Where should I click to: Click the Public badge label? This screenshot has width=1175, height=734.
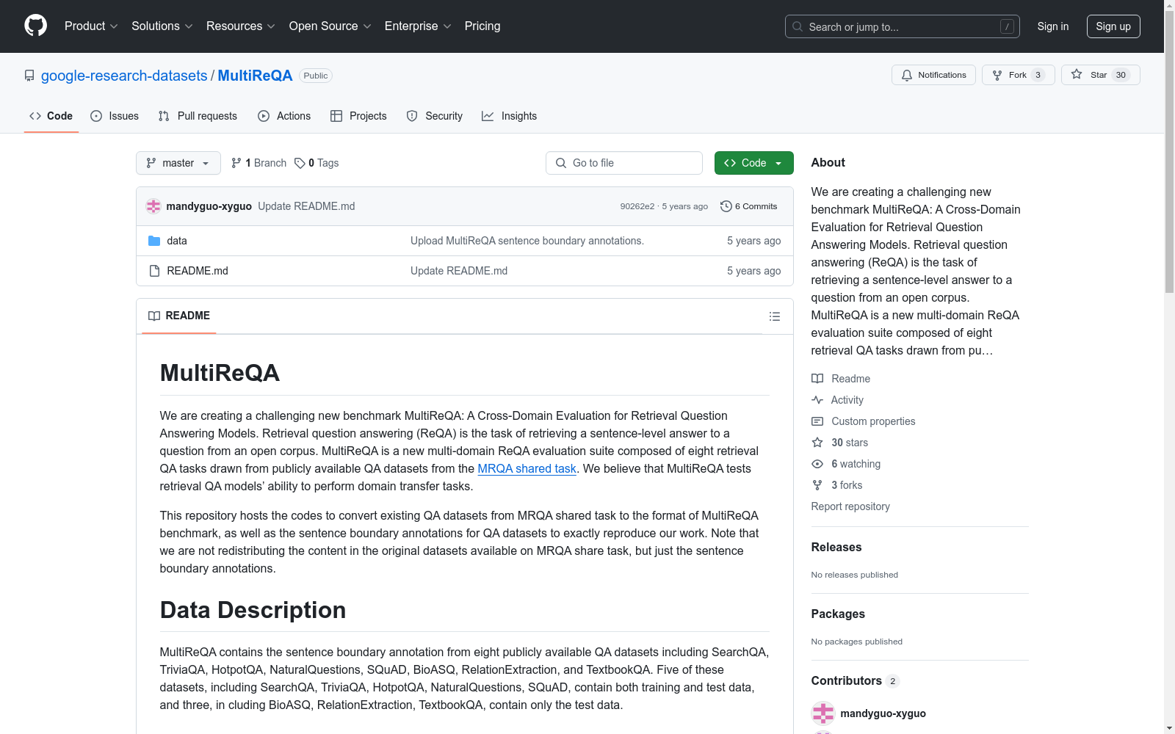(x=316, y=76)
